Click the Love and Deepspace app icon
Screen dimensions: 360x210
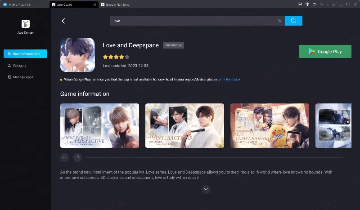tap(77, 55)
